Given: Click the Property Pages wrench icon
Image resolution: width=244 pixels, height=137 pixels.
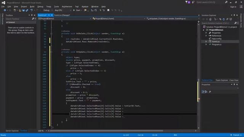Looking at the screenshot, I should (x=210, y=92).
